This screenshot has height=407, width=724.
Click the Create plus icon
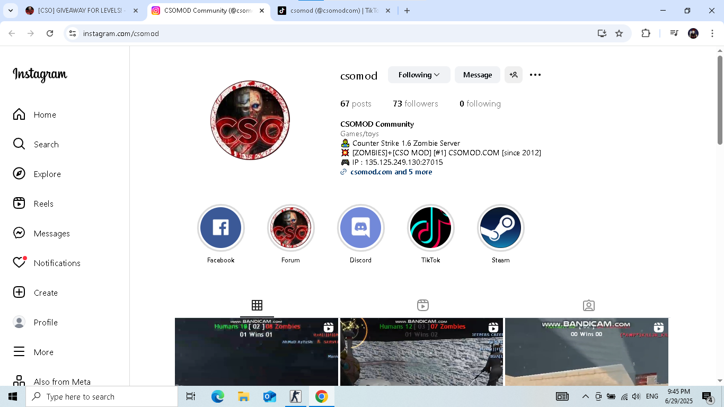point(19,293)
